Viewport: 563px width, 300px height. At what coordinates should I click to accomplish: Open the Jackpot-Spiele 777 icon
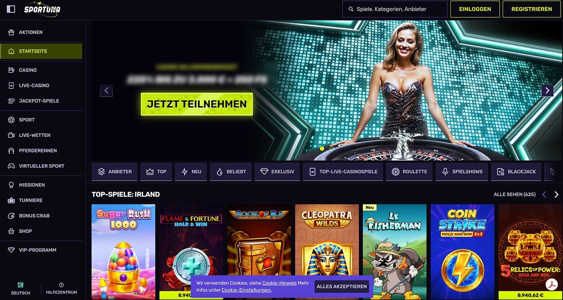pos(11,101)
